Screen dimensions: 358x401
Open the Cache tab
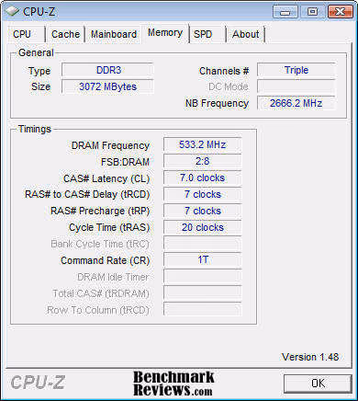point(65,34)
